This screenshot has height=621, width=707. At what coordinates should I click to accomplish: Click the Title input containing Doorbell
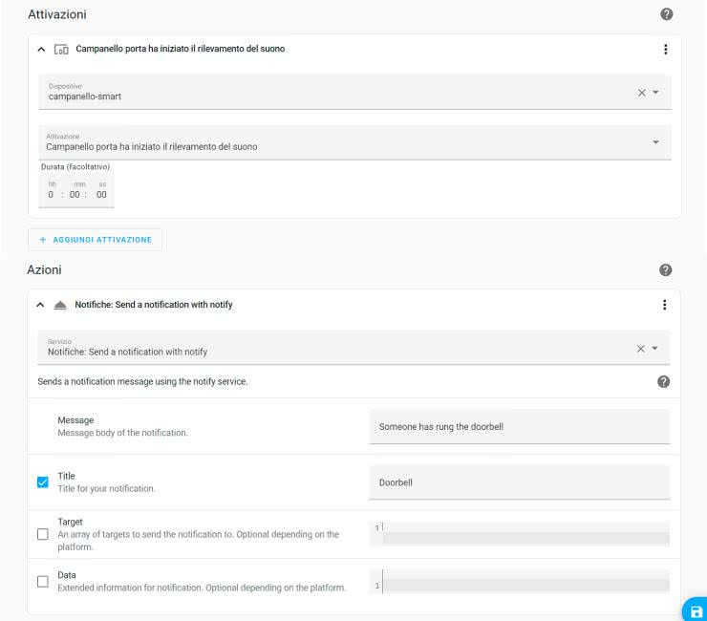point(519,482)
